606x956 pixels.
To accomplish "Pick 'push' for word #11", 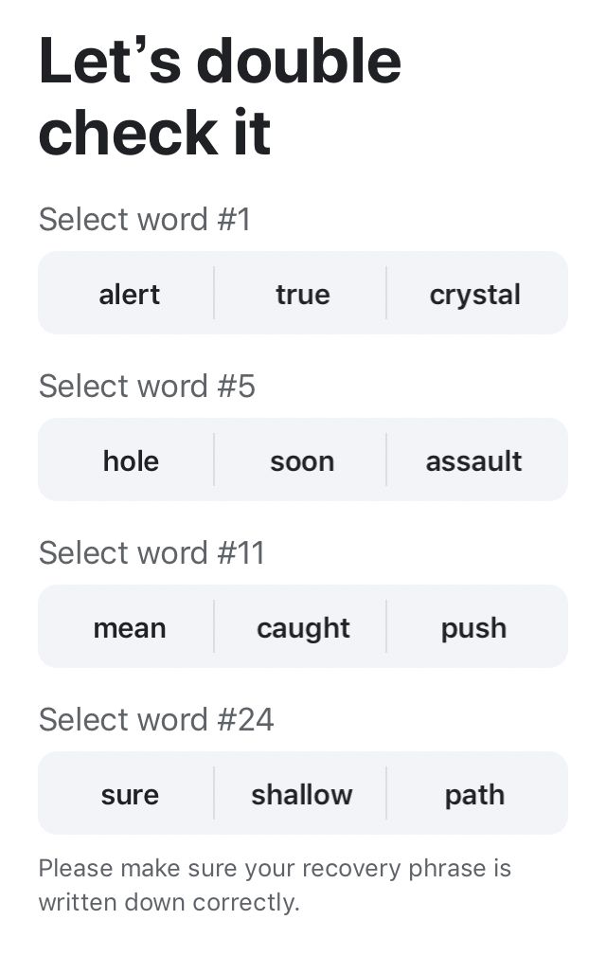I will coord(474,627).
